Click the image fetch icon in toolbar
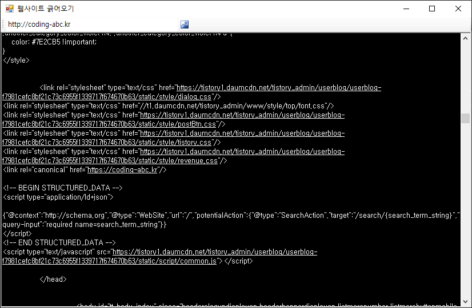472x308 pixels. [x=185, y=25]
